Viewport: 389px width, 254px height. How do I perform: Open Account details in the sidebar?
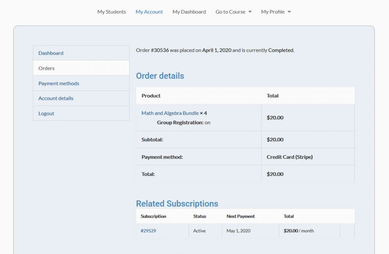tap(81, 98)
